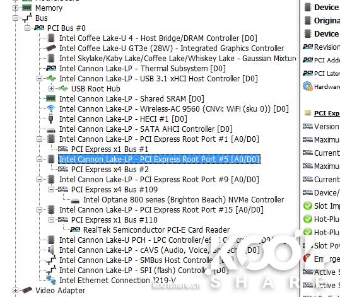
Task: Expand the Video Adapter node
Action: point(15,290)
